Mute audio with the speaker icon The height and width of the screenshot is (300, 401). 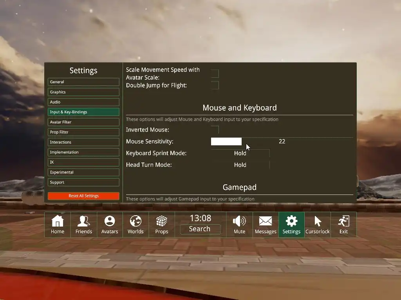click(239, 225)
